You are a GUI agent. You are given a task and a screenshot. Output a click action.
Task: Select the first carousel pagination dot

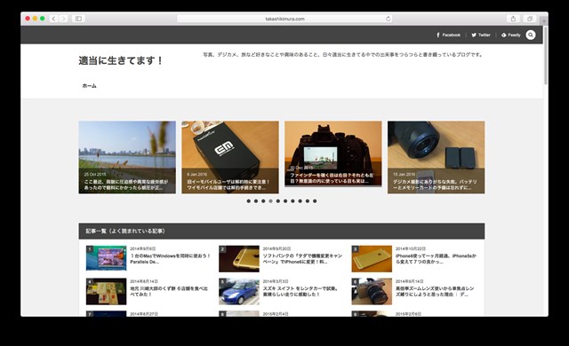(249, 201)
